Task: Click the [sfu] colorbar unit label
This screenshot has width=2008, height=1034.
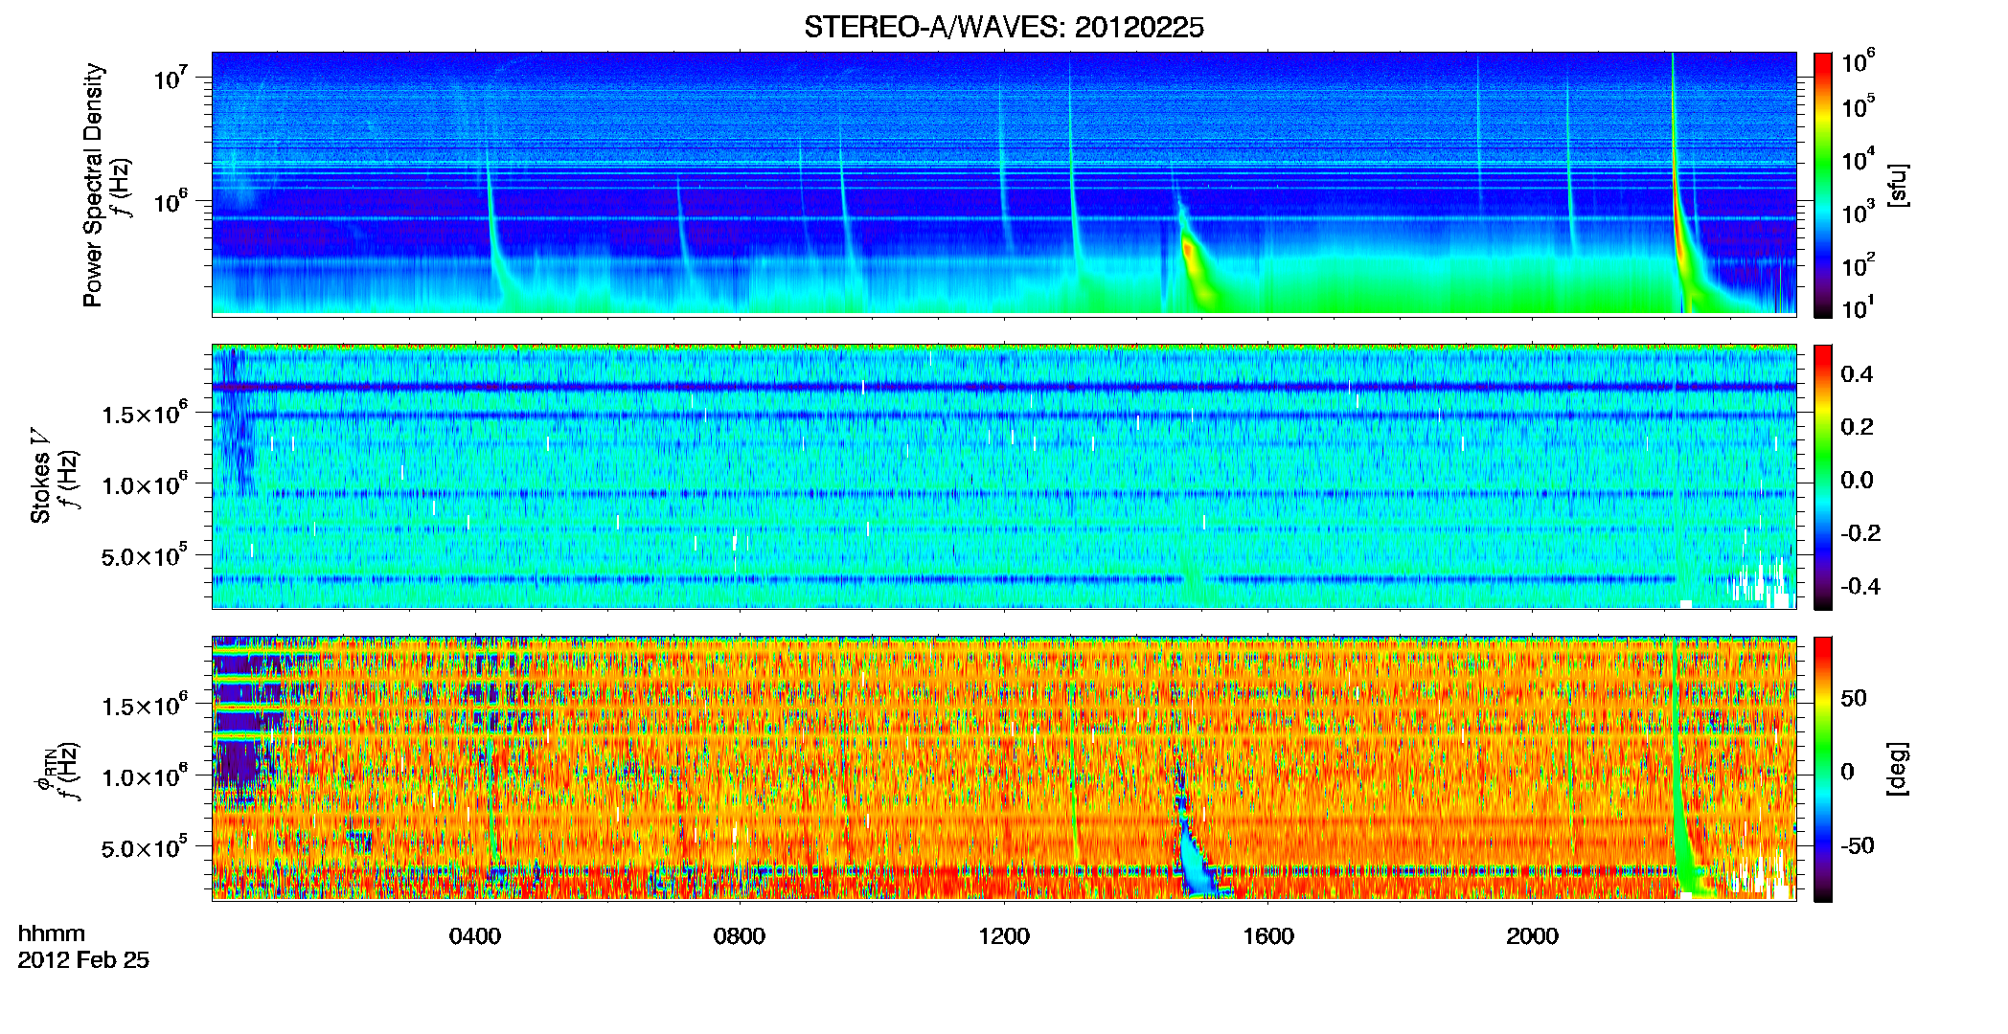Action: pos(1899,185)
